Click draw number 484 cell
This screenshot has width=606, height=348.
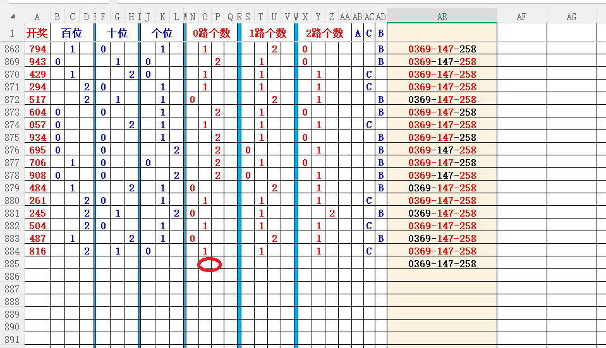tap(37, 188)
